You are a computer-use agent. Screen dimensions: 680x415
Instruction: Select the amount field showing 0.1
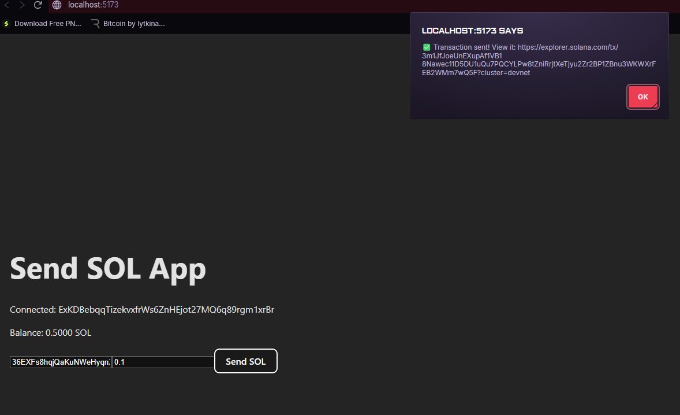tap(162, 362)
